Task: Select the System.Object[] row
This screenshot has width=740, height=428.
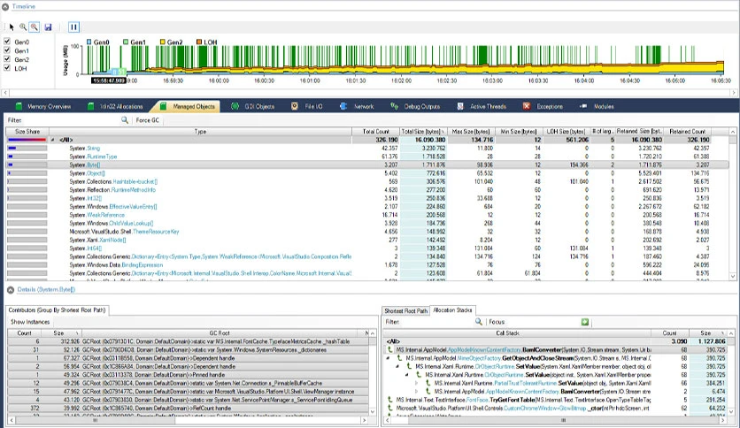Action: pyautogui.click(x=366, y=173)
